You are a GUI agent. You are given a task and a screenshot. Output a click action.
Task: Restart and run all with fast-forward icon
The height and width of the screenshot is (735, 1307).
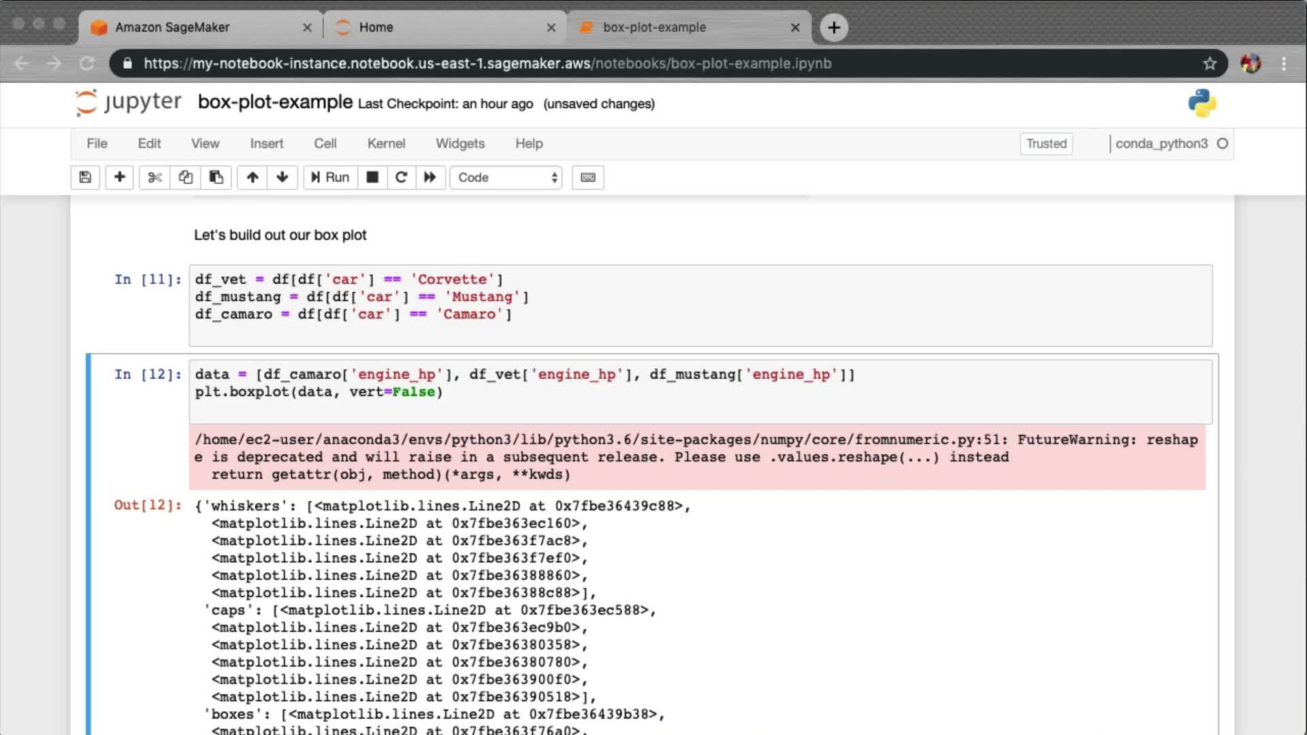click(x=430, y=178)
